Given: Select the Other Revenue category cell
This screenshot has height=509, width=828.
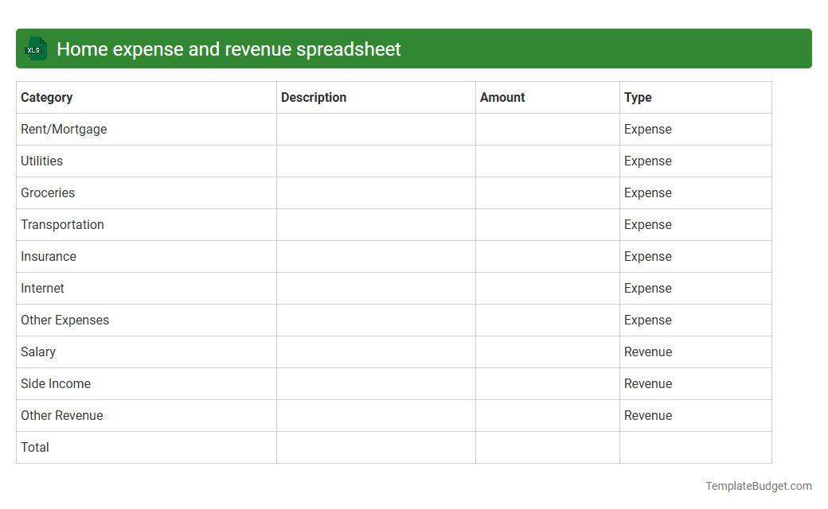Looking at the screenshot, I should click(x=62, y=415).
